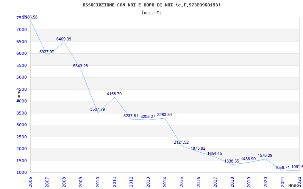303x189 pixels.
Task: Click the x-axis year 2016
Action: (x=198, y=182)
